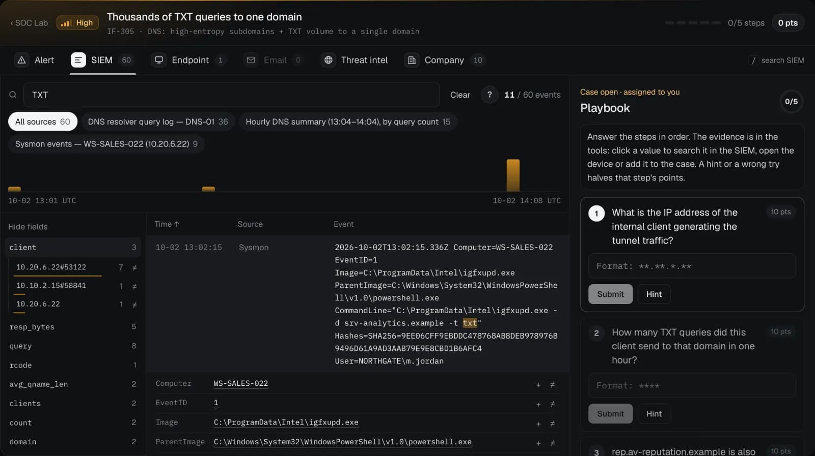Click the tallest histogram bar near 14:08
The height and width of the screenshot is (456, 815).
click(x=513, y=175)
